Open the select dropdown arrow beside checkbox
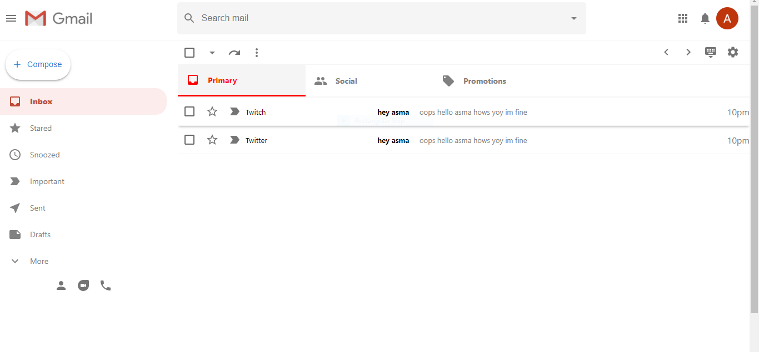 [x=212, y=53]
